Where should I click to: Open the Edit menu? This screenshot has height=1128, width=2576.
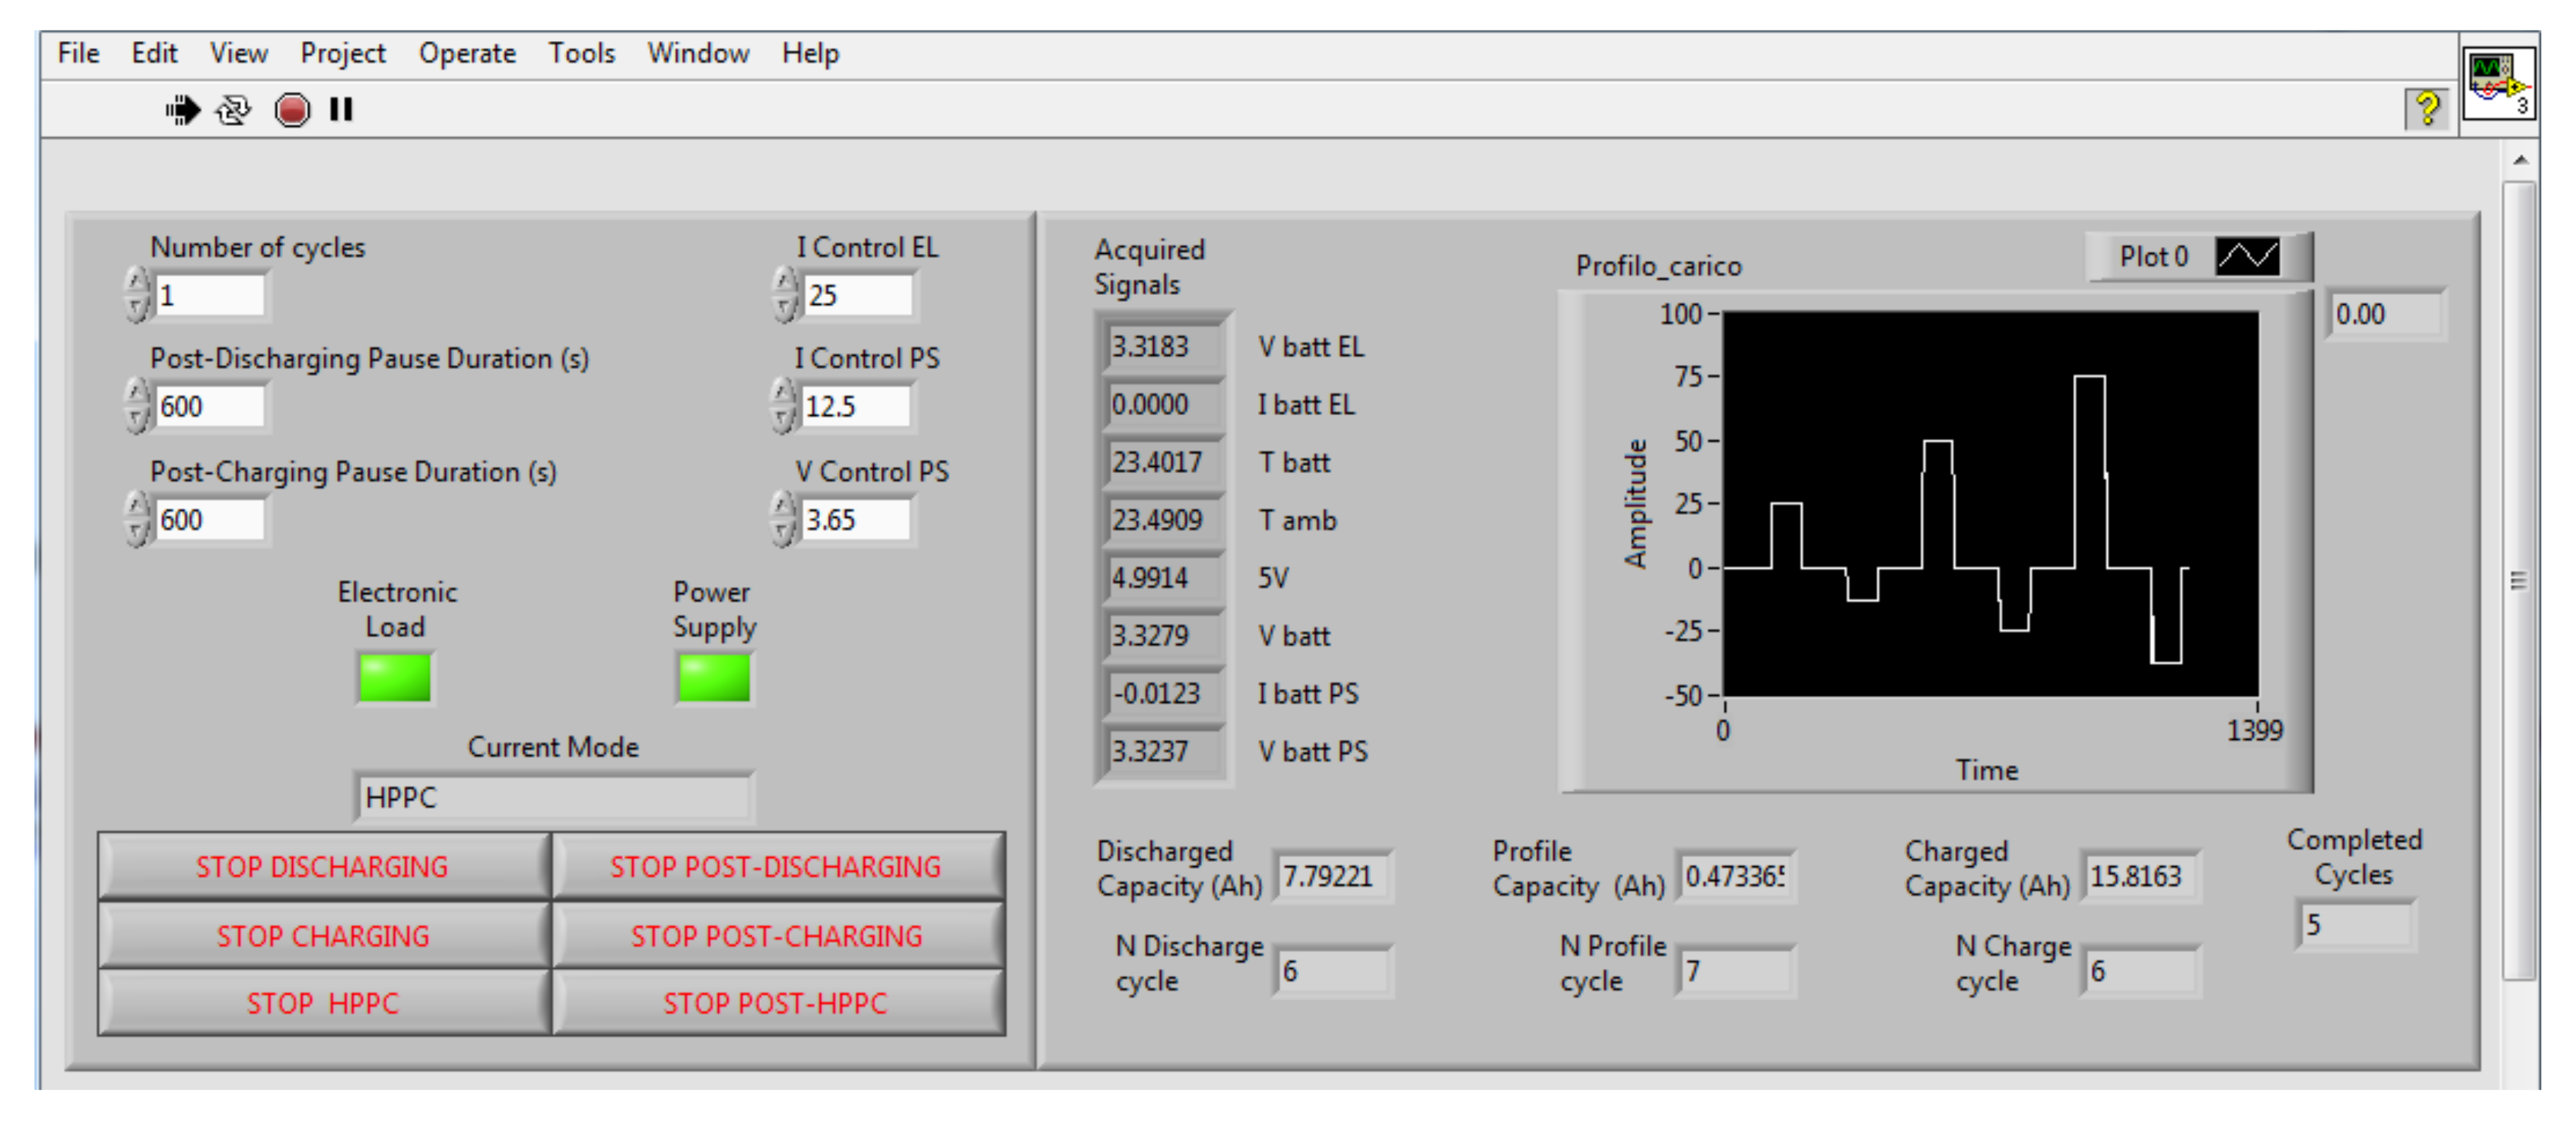click(x=154, y=53)
